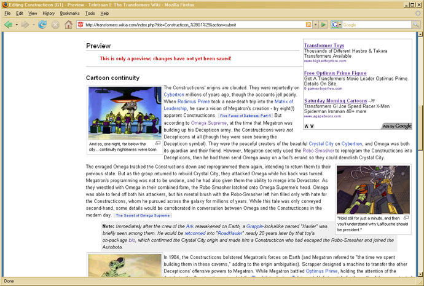
Task: Click the Forward arrow button
Action: 25,25
